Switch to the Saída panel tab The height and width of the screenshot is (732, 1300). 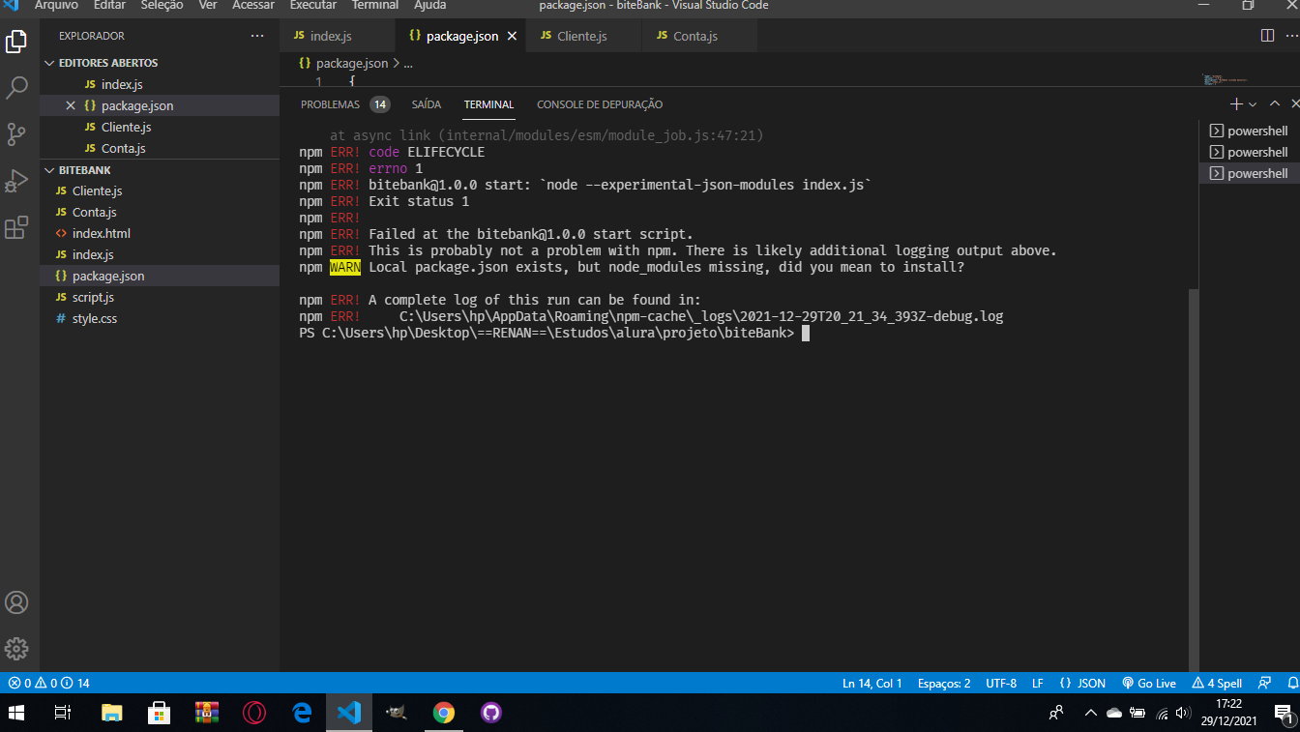427,104
